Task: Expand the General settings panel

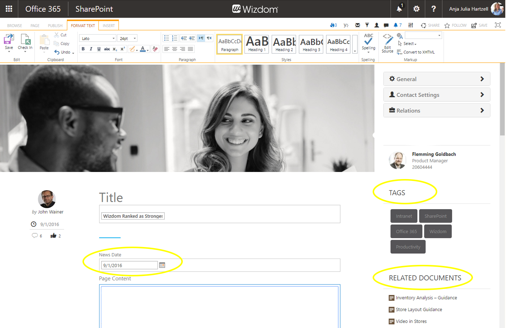Action: pos(437,79)
